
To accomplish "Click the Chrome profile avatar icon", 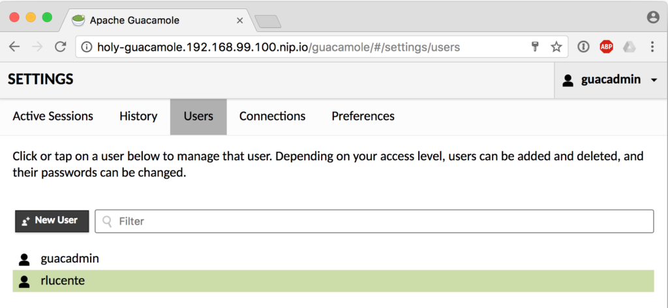I will coord(653,18).
